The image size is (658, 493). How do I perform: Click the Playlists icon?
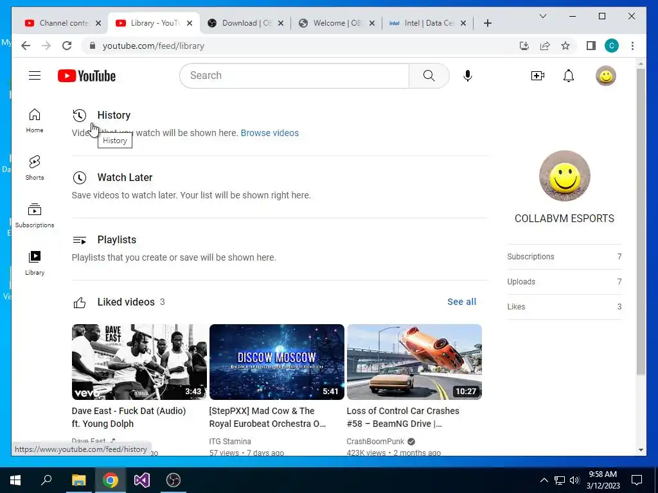point(79,240)
